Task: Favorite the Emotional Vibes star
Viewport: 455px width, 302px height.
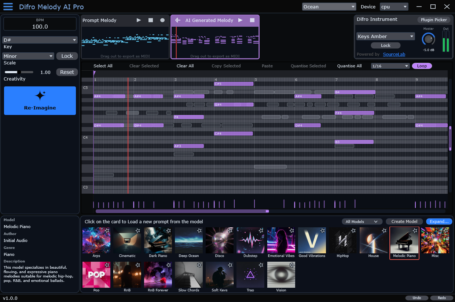Action: point(292,231)
